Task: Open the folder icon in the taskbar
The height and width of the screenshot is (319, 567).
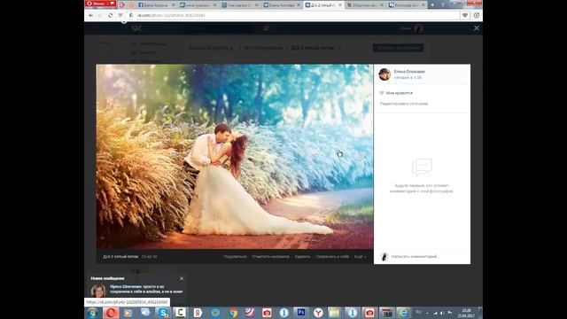Action: [335, 313]
